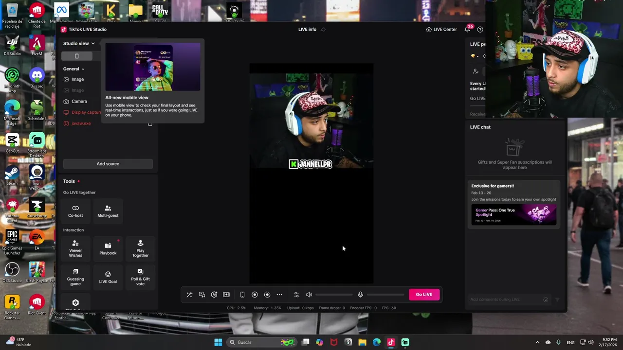Open the OBS Studio desktop shortcut
The width and height of the screenshot is (623, 350).
click(x=12, y=272)
